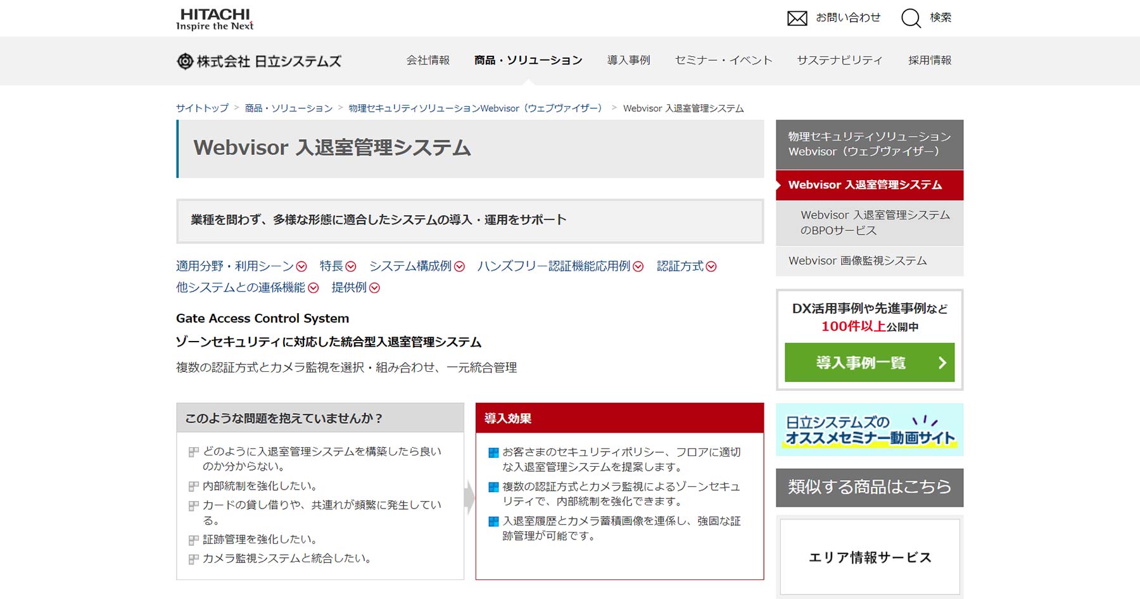
Task: Open sidebar Webvisor 画像監視システム
Action: click(870, 261)
